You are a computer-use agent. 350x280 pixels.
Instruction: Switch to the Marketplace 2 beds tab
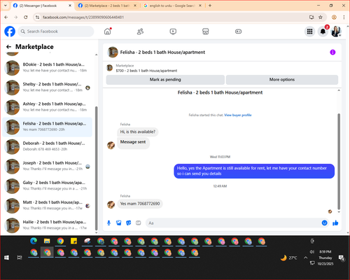click(107, 6)
